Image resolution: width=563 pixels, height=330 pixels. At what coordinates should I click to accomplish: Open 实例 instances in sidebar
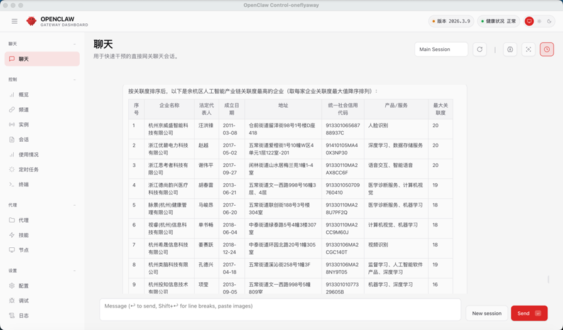42,124
